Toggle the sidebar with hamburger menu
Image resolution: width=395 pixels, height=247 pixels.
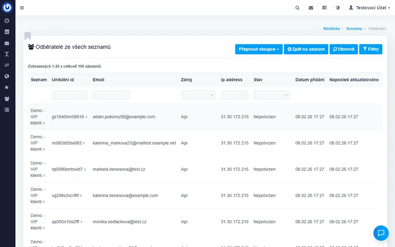coord(22,8)
